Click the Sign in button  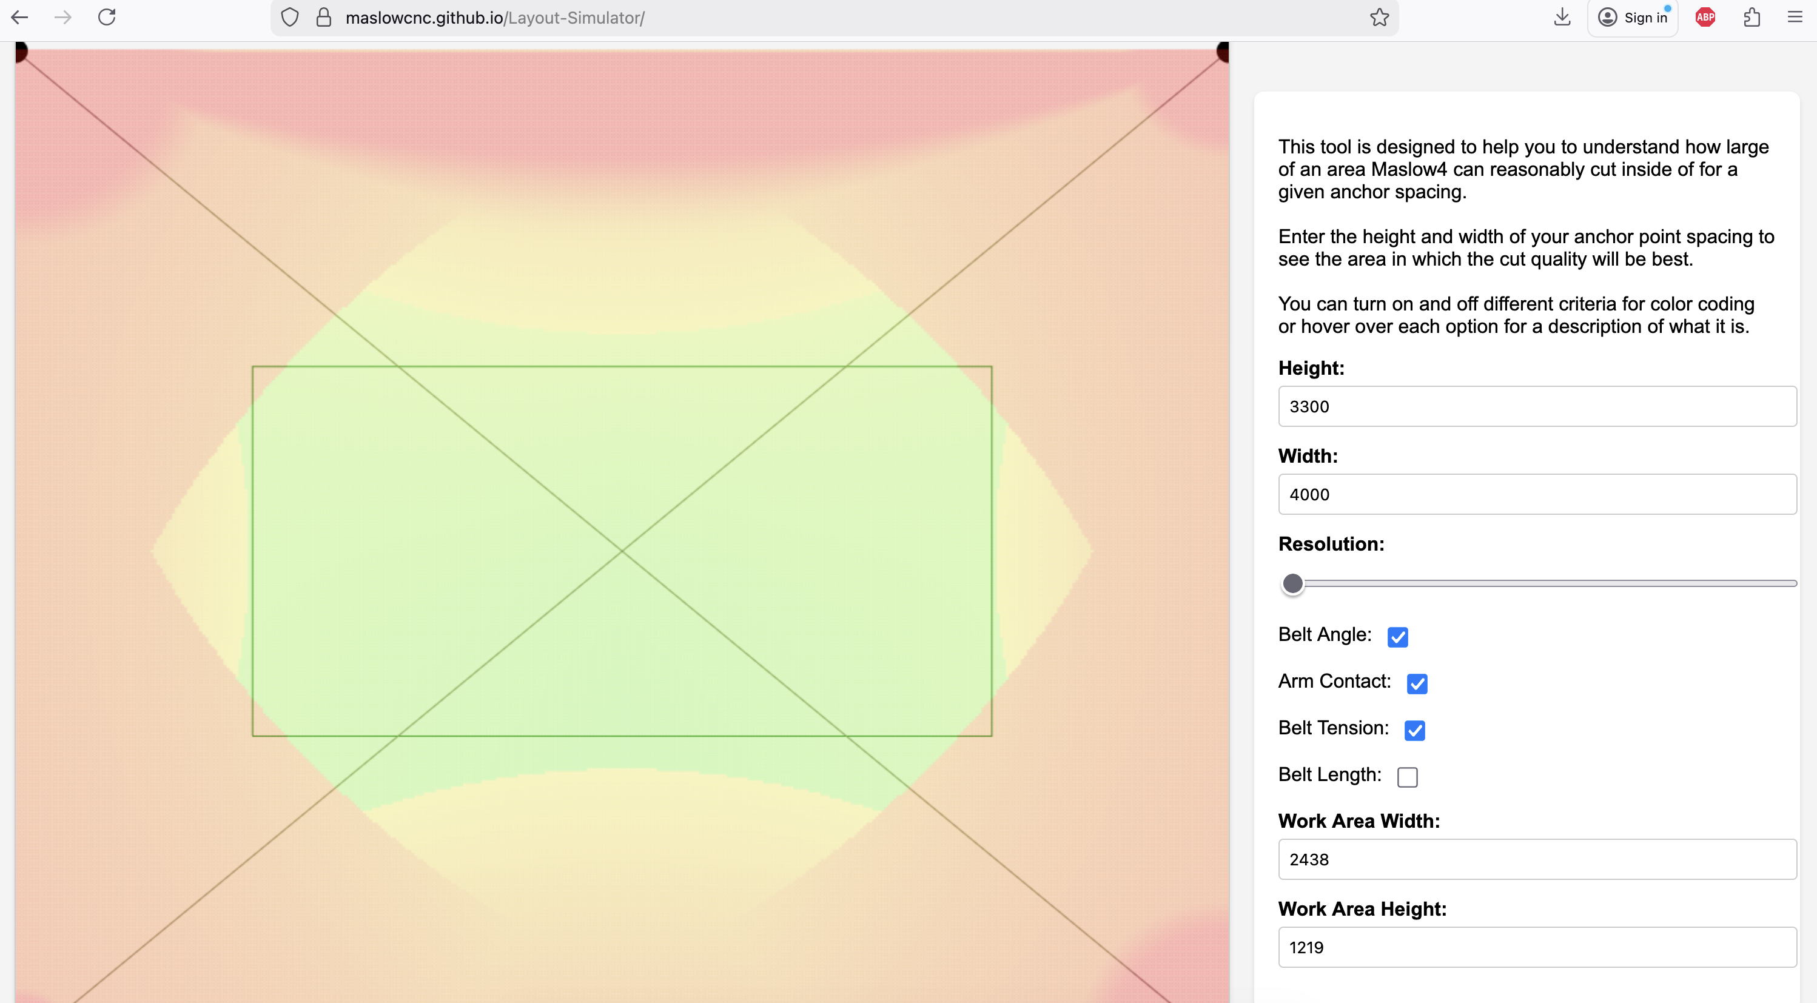1644,18
